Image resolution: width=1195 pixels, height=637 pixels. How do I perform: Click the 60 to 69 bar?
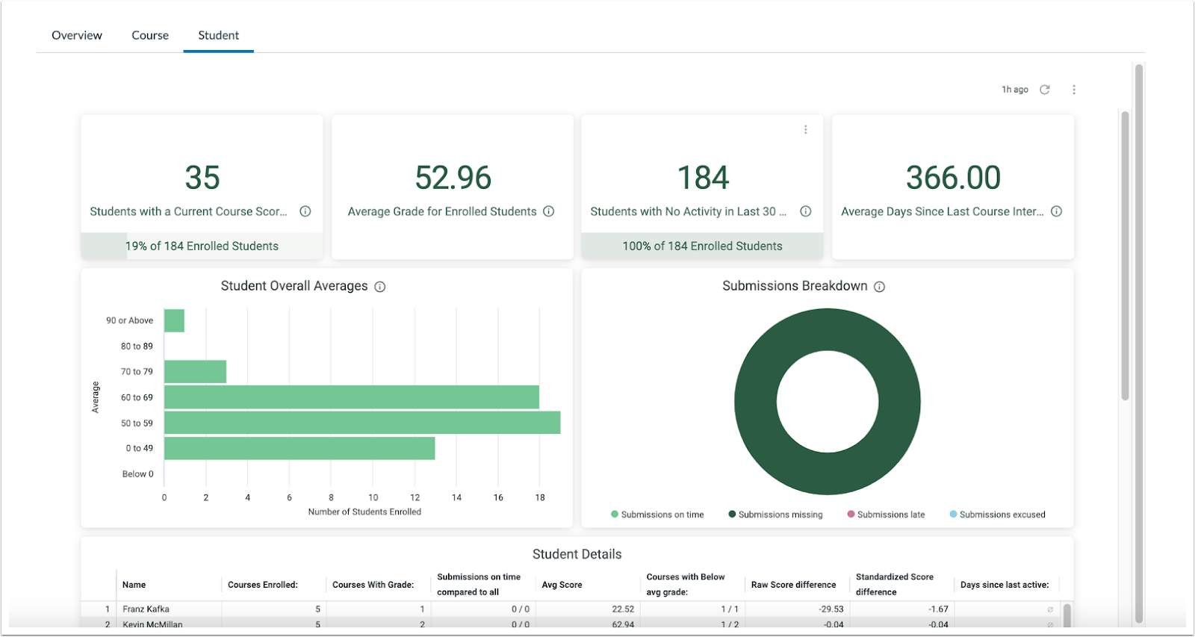point(352,397)
